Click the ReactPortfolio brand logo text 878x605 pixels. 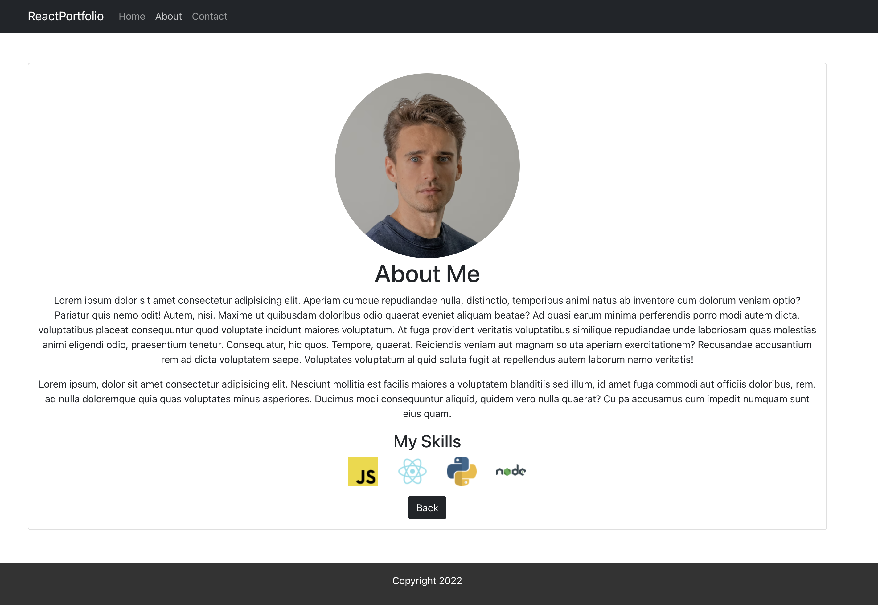pyautogui.click(x=66, y=16)
